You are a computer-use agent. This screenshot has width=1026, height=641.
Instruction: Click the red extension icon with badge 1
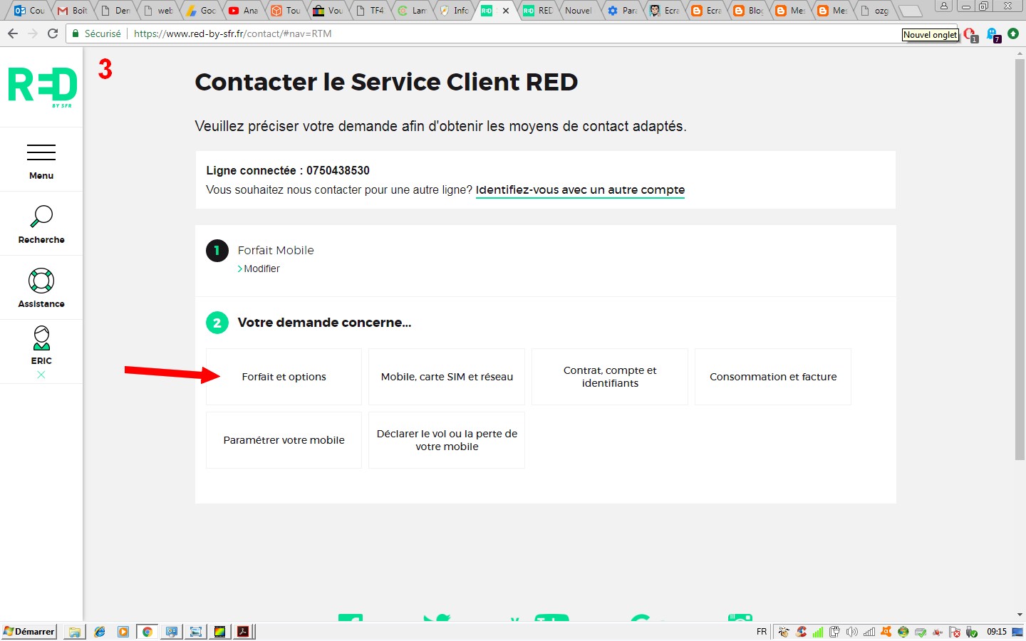point(970,34)
